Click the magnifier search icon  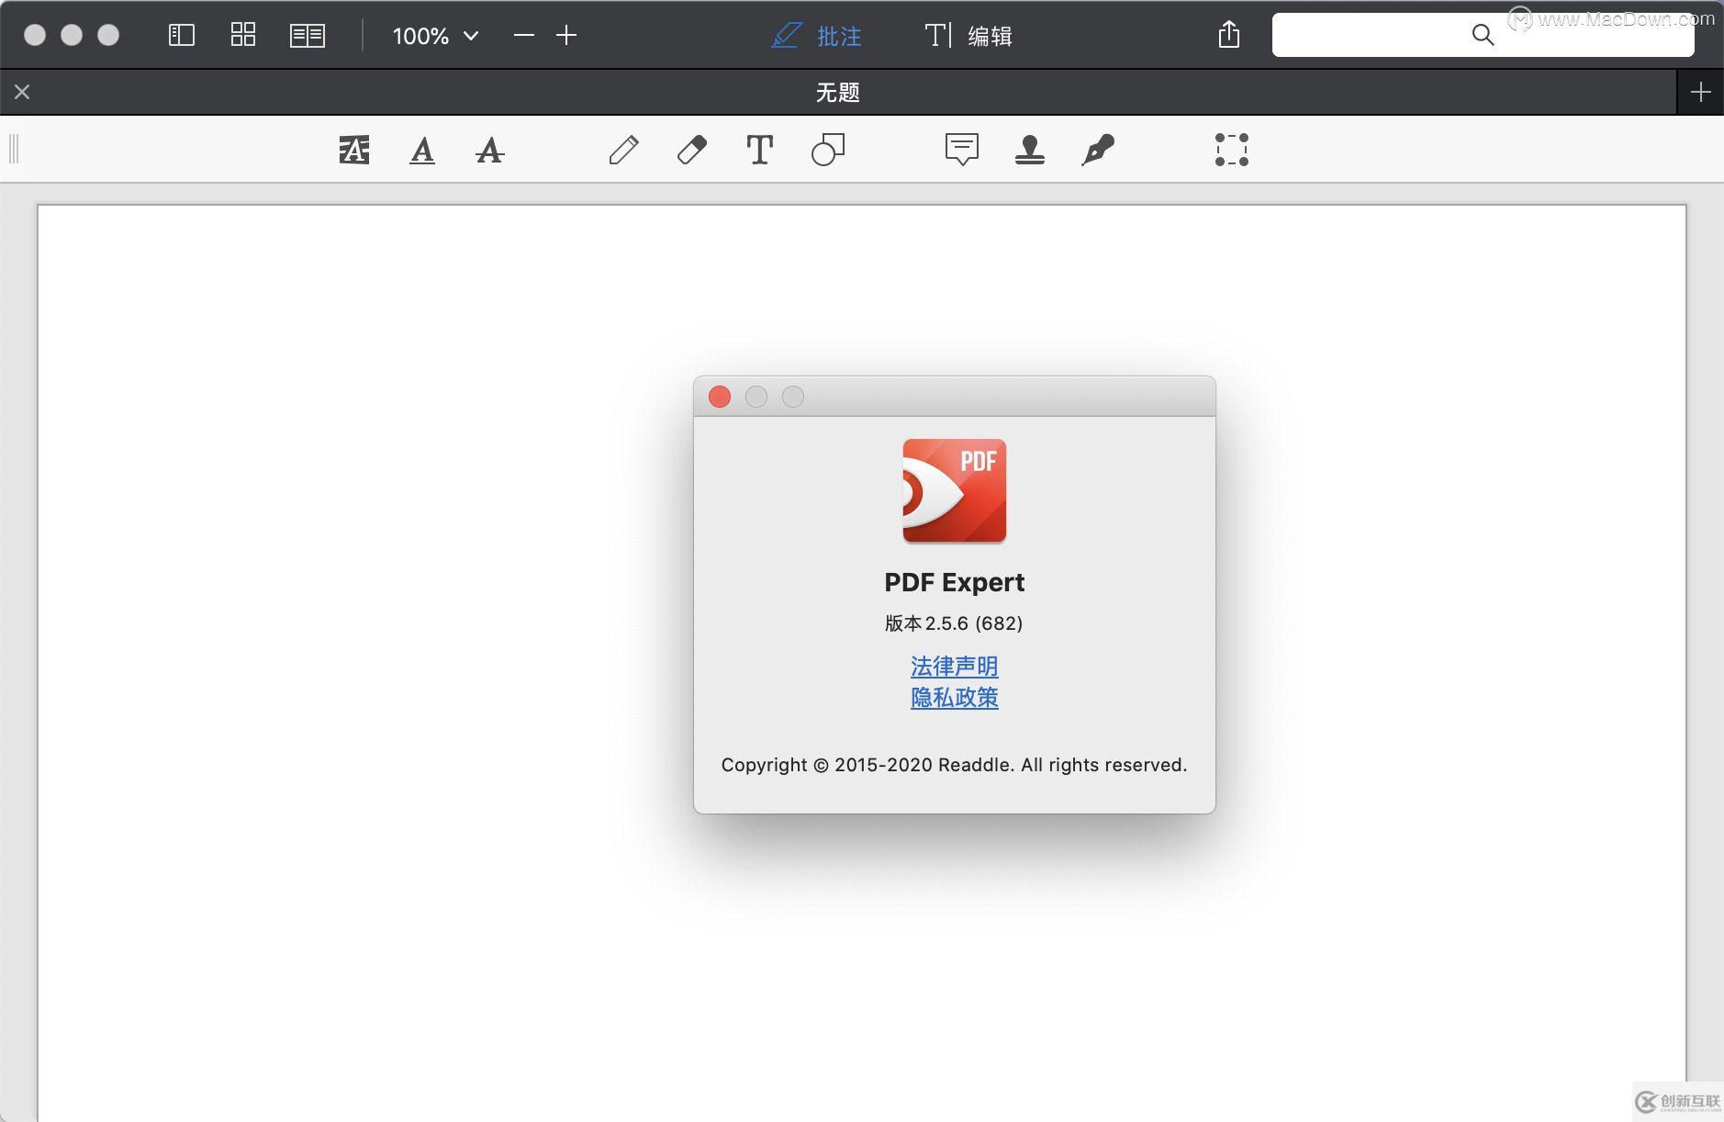click(1483, 35)
